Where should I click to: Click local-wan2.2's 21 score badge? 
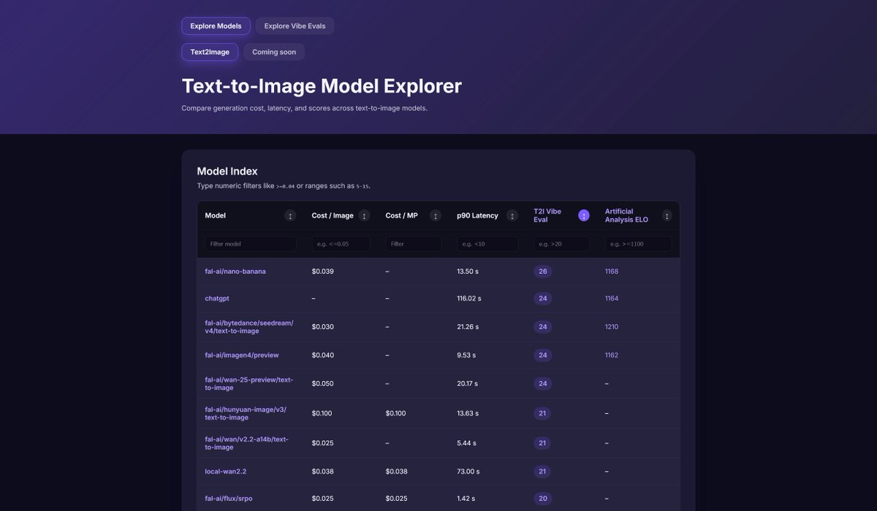coord(542,472)
